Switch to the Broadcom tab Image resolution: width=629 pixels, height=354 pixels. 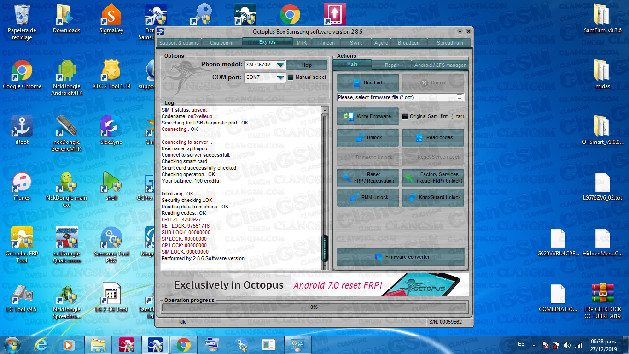[x=409, y=43]
